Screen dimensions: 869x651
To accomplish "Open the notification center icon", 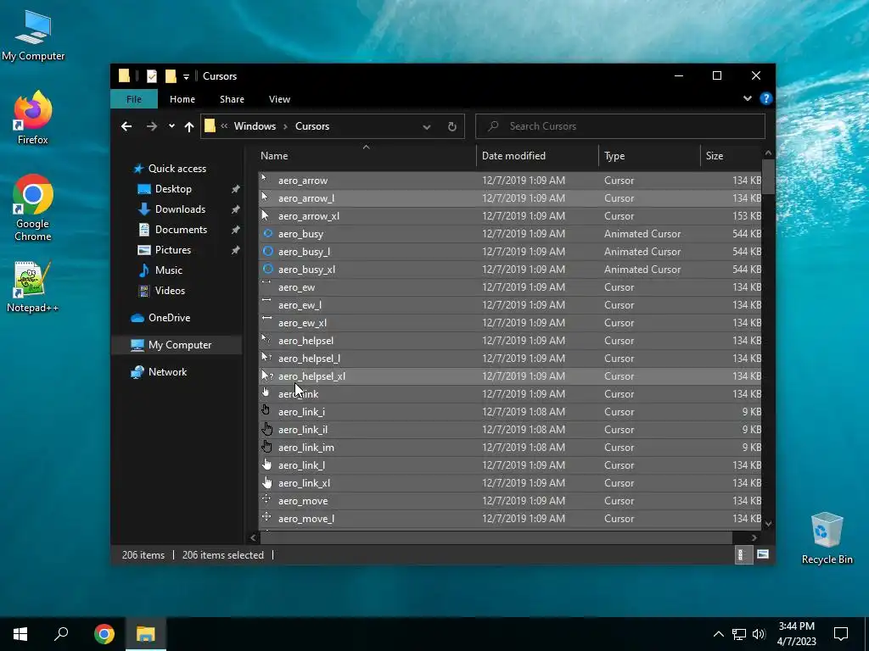I will 841,634.
